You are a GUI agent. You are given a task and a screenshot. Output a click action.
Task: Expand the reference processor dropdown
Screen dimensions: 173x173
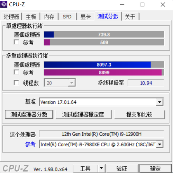[x=160, y=144]
